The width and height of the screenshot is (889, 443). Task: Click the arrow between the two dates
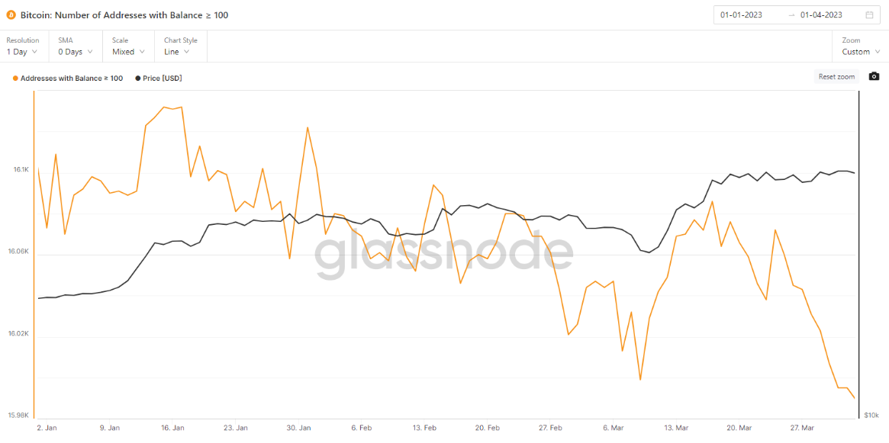point(791,15)
